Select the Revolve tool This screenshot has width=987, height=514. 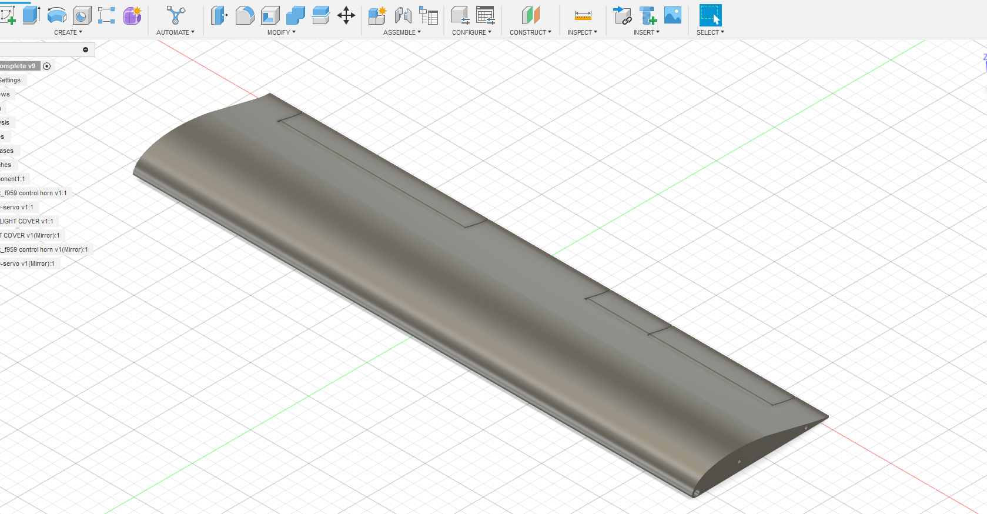[x=56, y=15]
